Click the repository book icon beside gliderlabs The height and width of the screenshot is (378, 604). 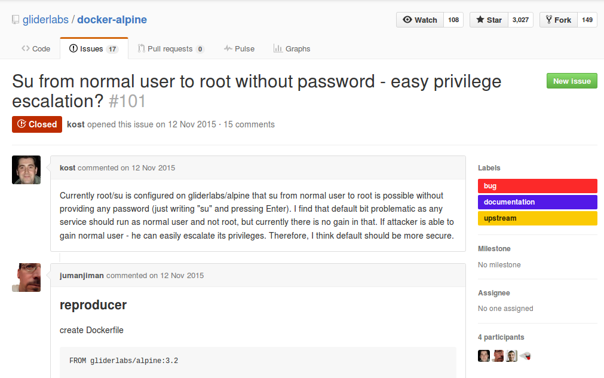(16, 20)
